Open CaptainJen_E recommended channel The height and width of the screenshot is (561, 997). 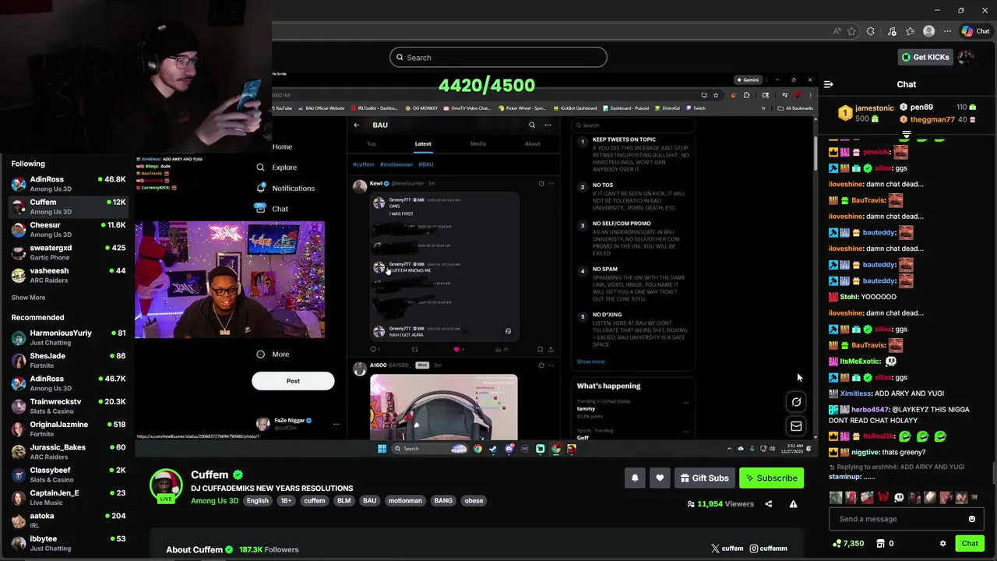click(x=68, y=498)
